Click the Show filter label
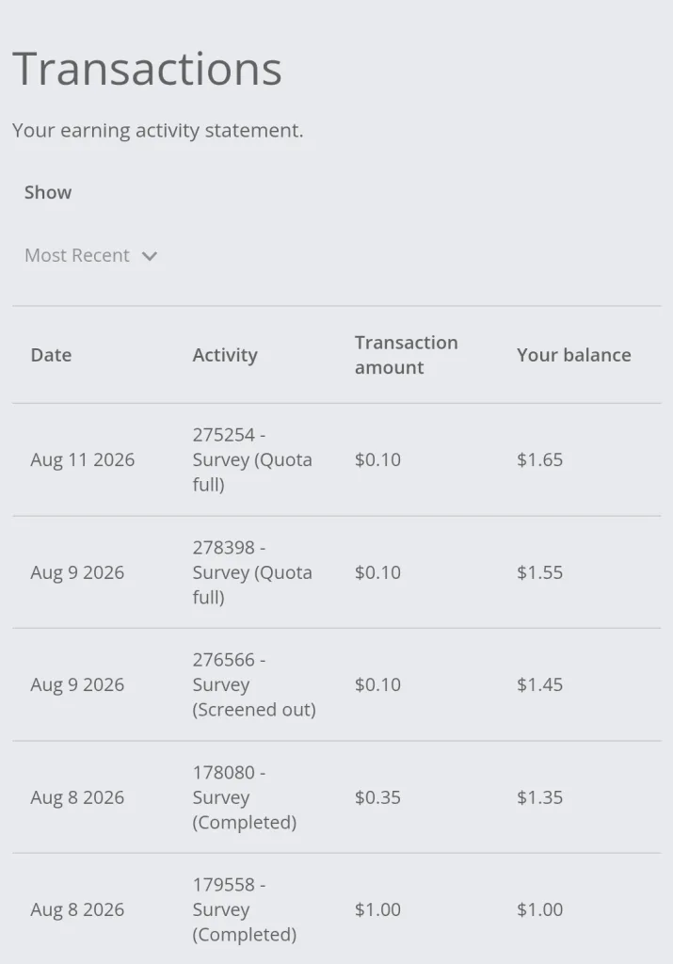673x964 pixels. coord(48,192)
